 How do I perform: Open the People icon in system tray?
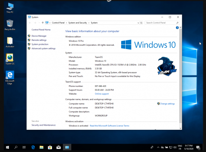[152, 147]
